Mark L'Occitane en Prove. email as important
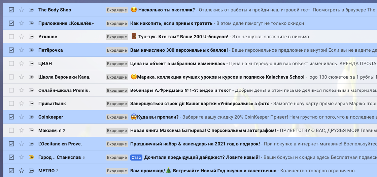The width and height of the screenshot is (377, 177). (32, 144)
